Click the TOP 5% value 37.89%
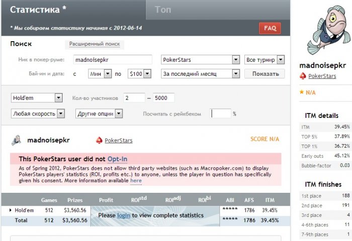The width and height of the screenshot is (352, 241). click(x=342, y=137)
